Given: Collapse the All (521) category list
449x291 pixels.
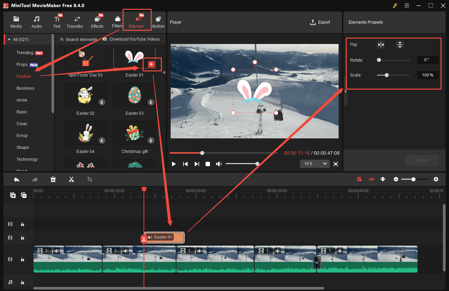Looking at the screenshot, I should pyautogui.click(x=9, y=39).
